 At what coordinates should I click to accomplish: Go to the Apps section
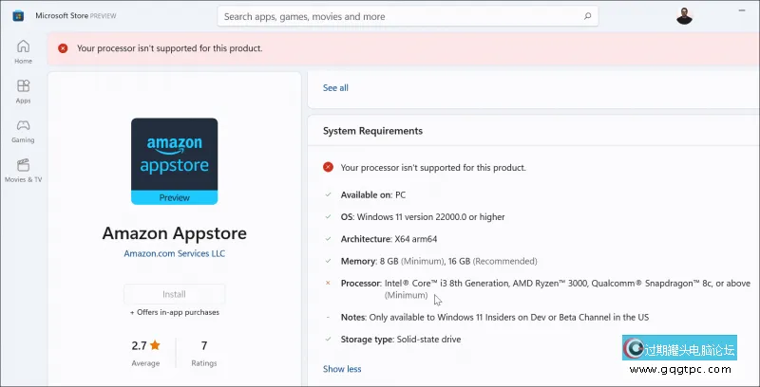[23, 91]
